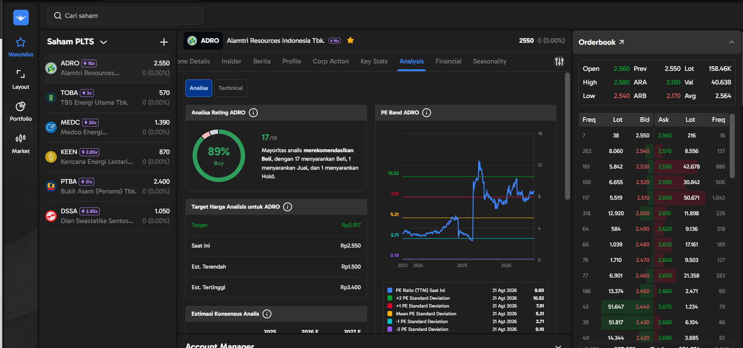Pop out the Orderbook with arrow icon
This screenshot has width=743, height=348.
pos(622,42)
